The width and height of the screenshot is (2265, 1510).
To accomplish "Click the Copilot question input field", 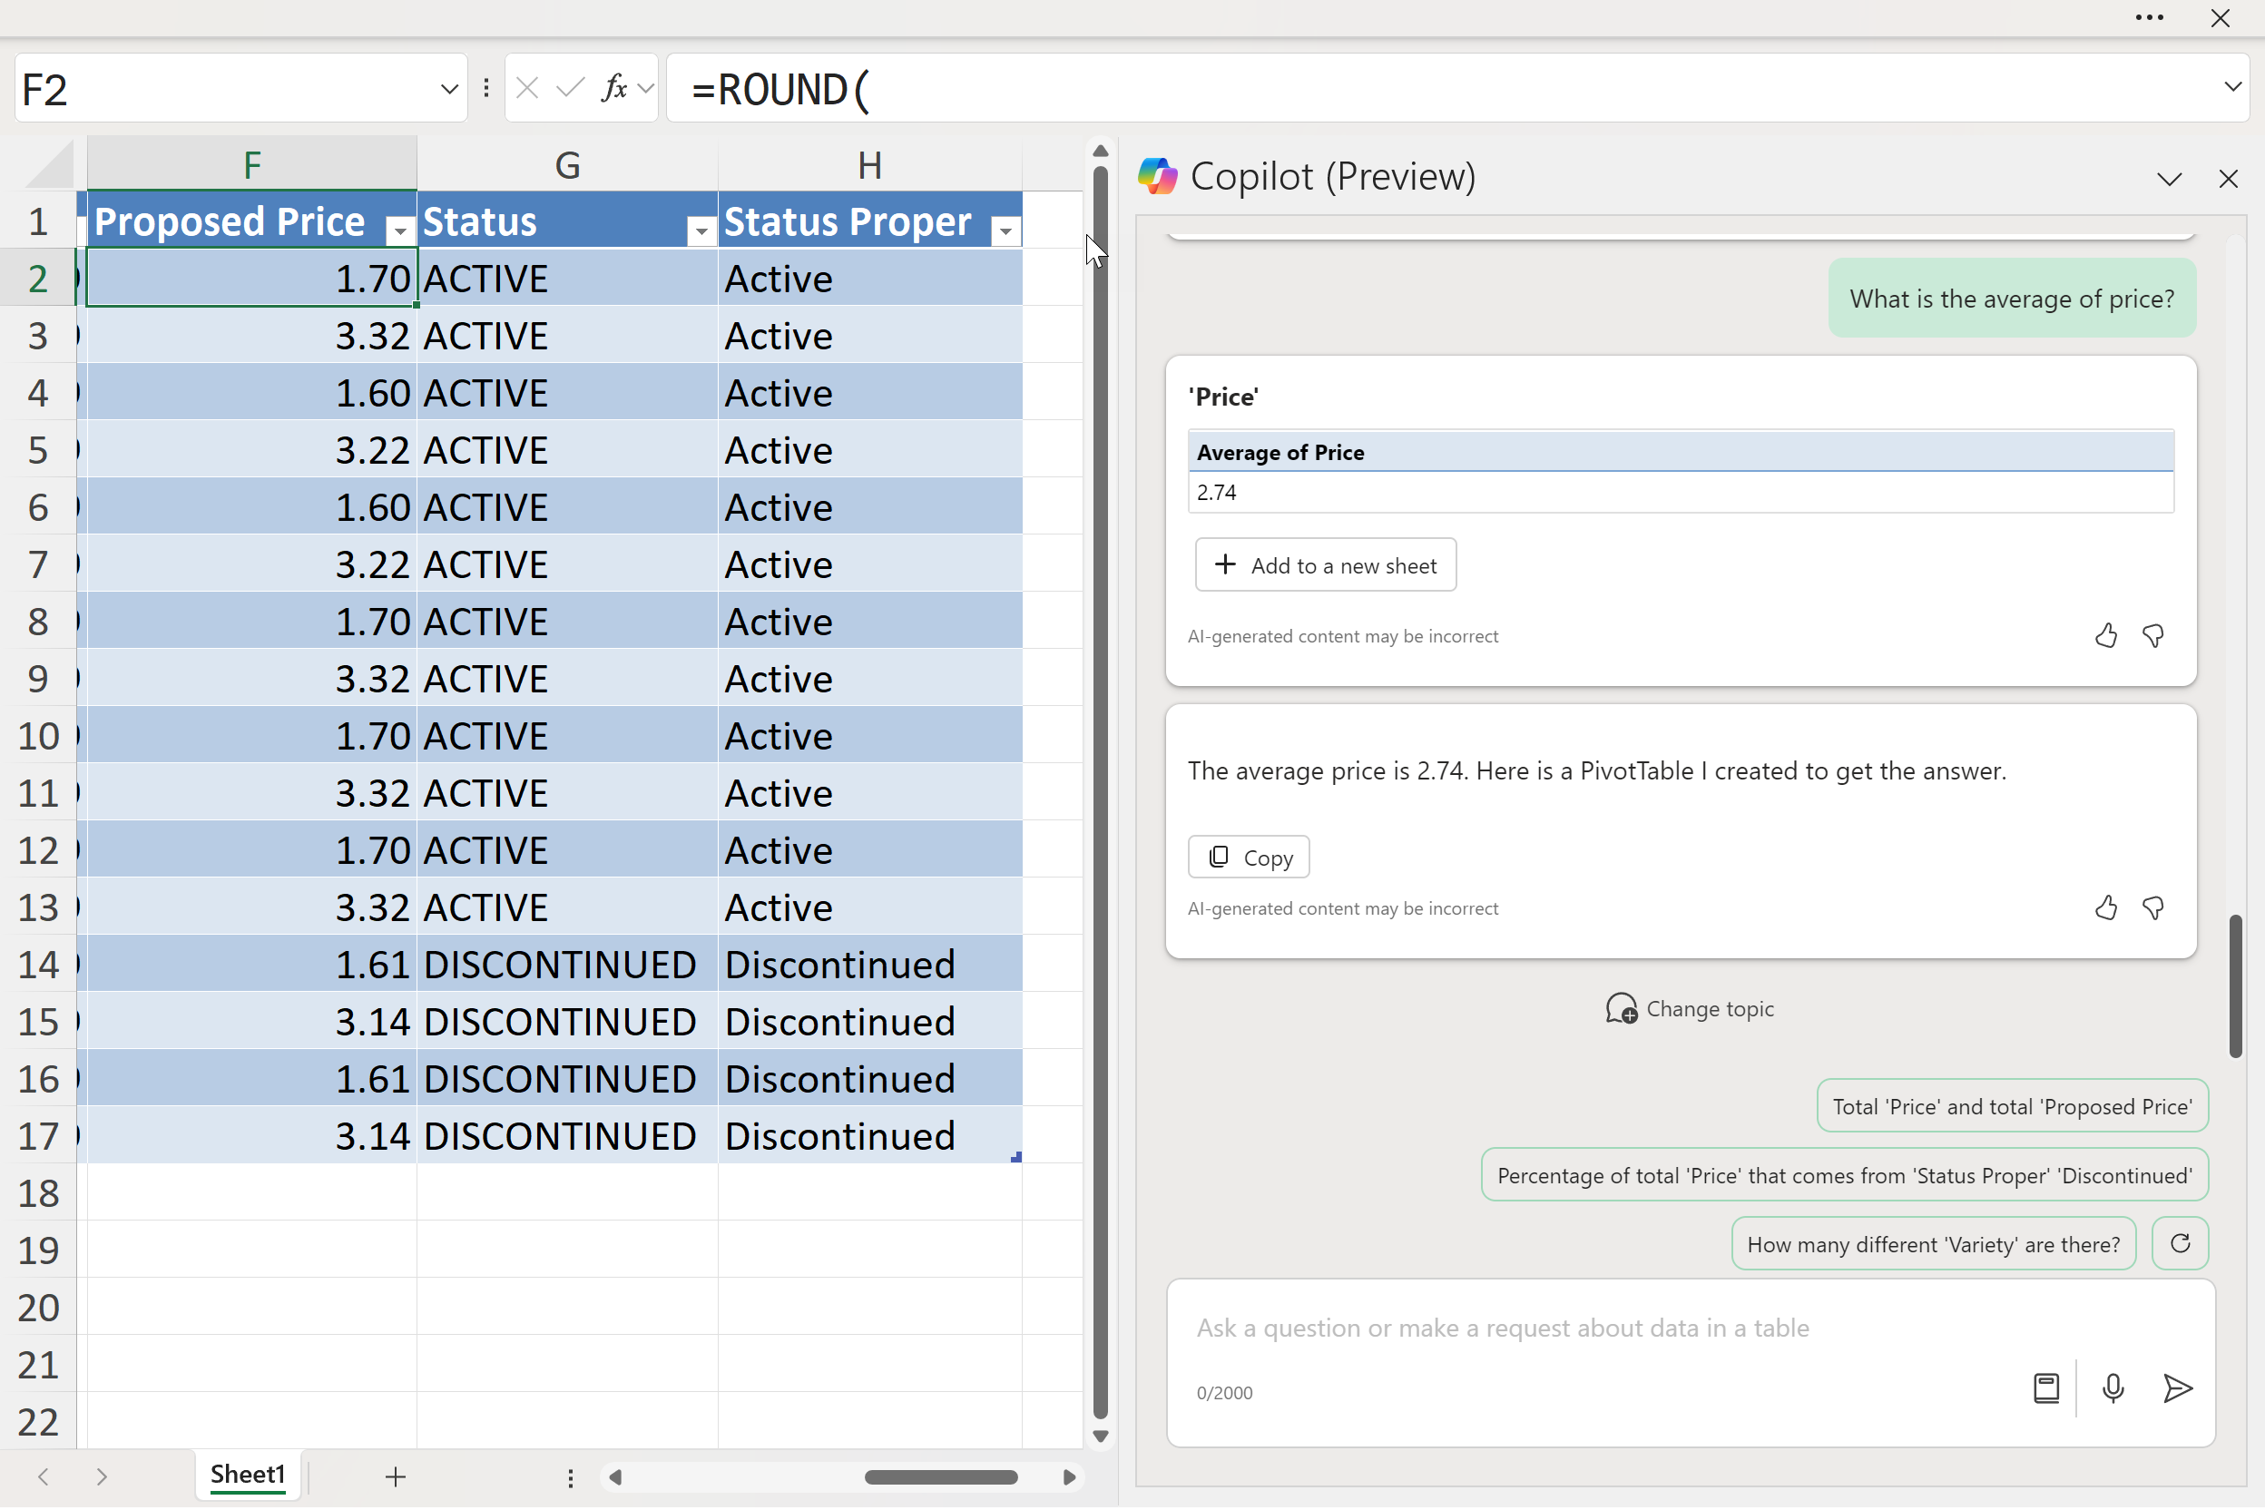I will coord(1599,1329).
